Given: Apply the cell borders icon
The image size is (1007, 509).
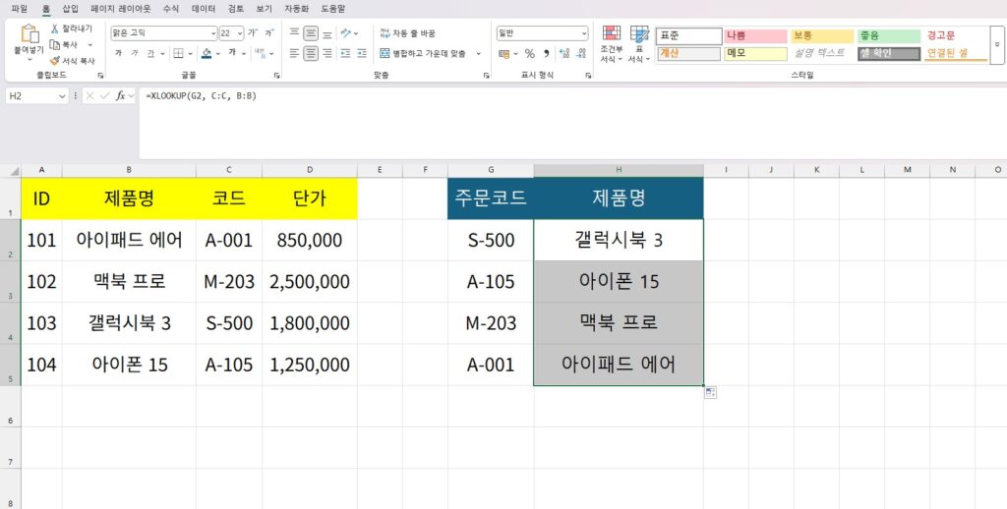Looking at the screenshot, I should 178,53.
